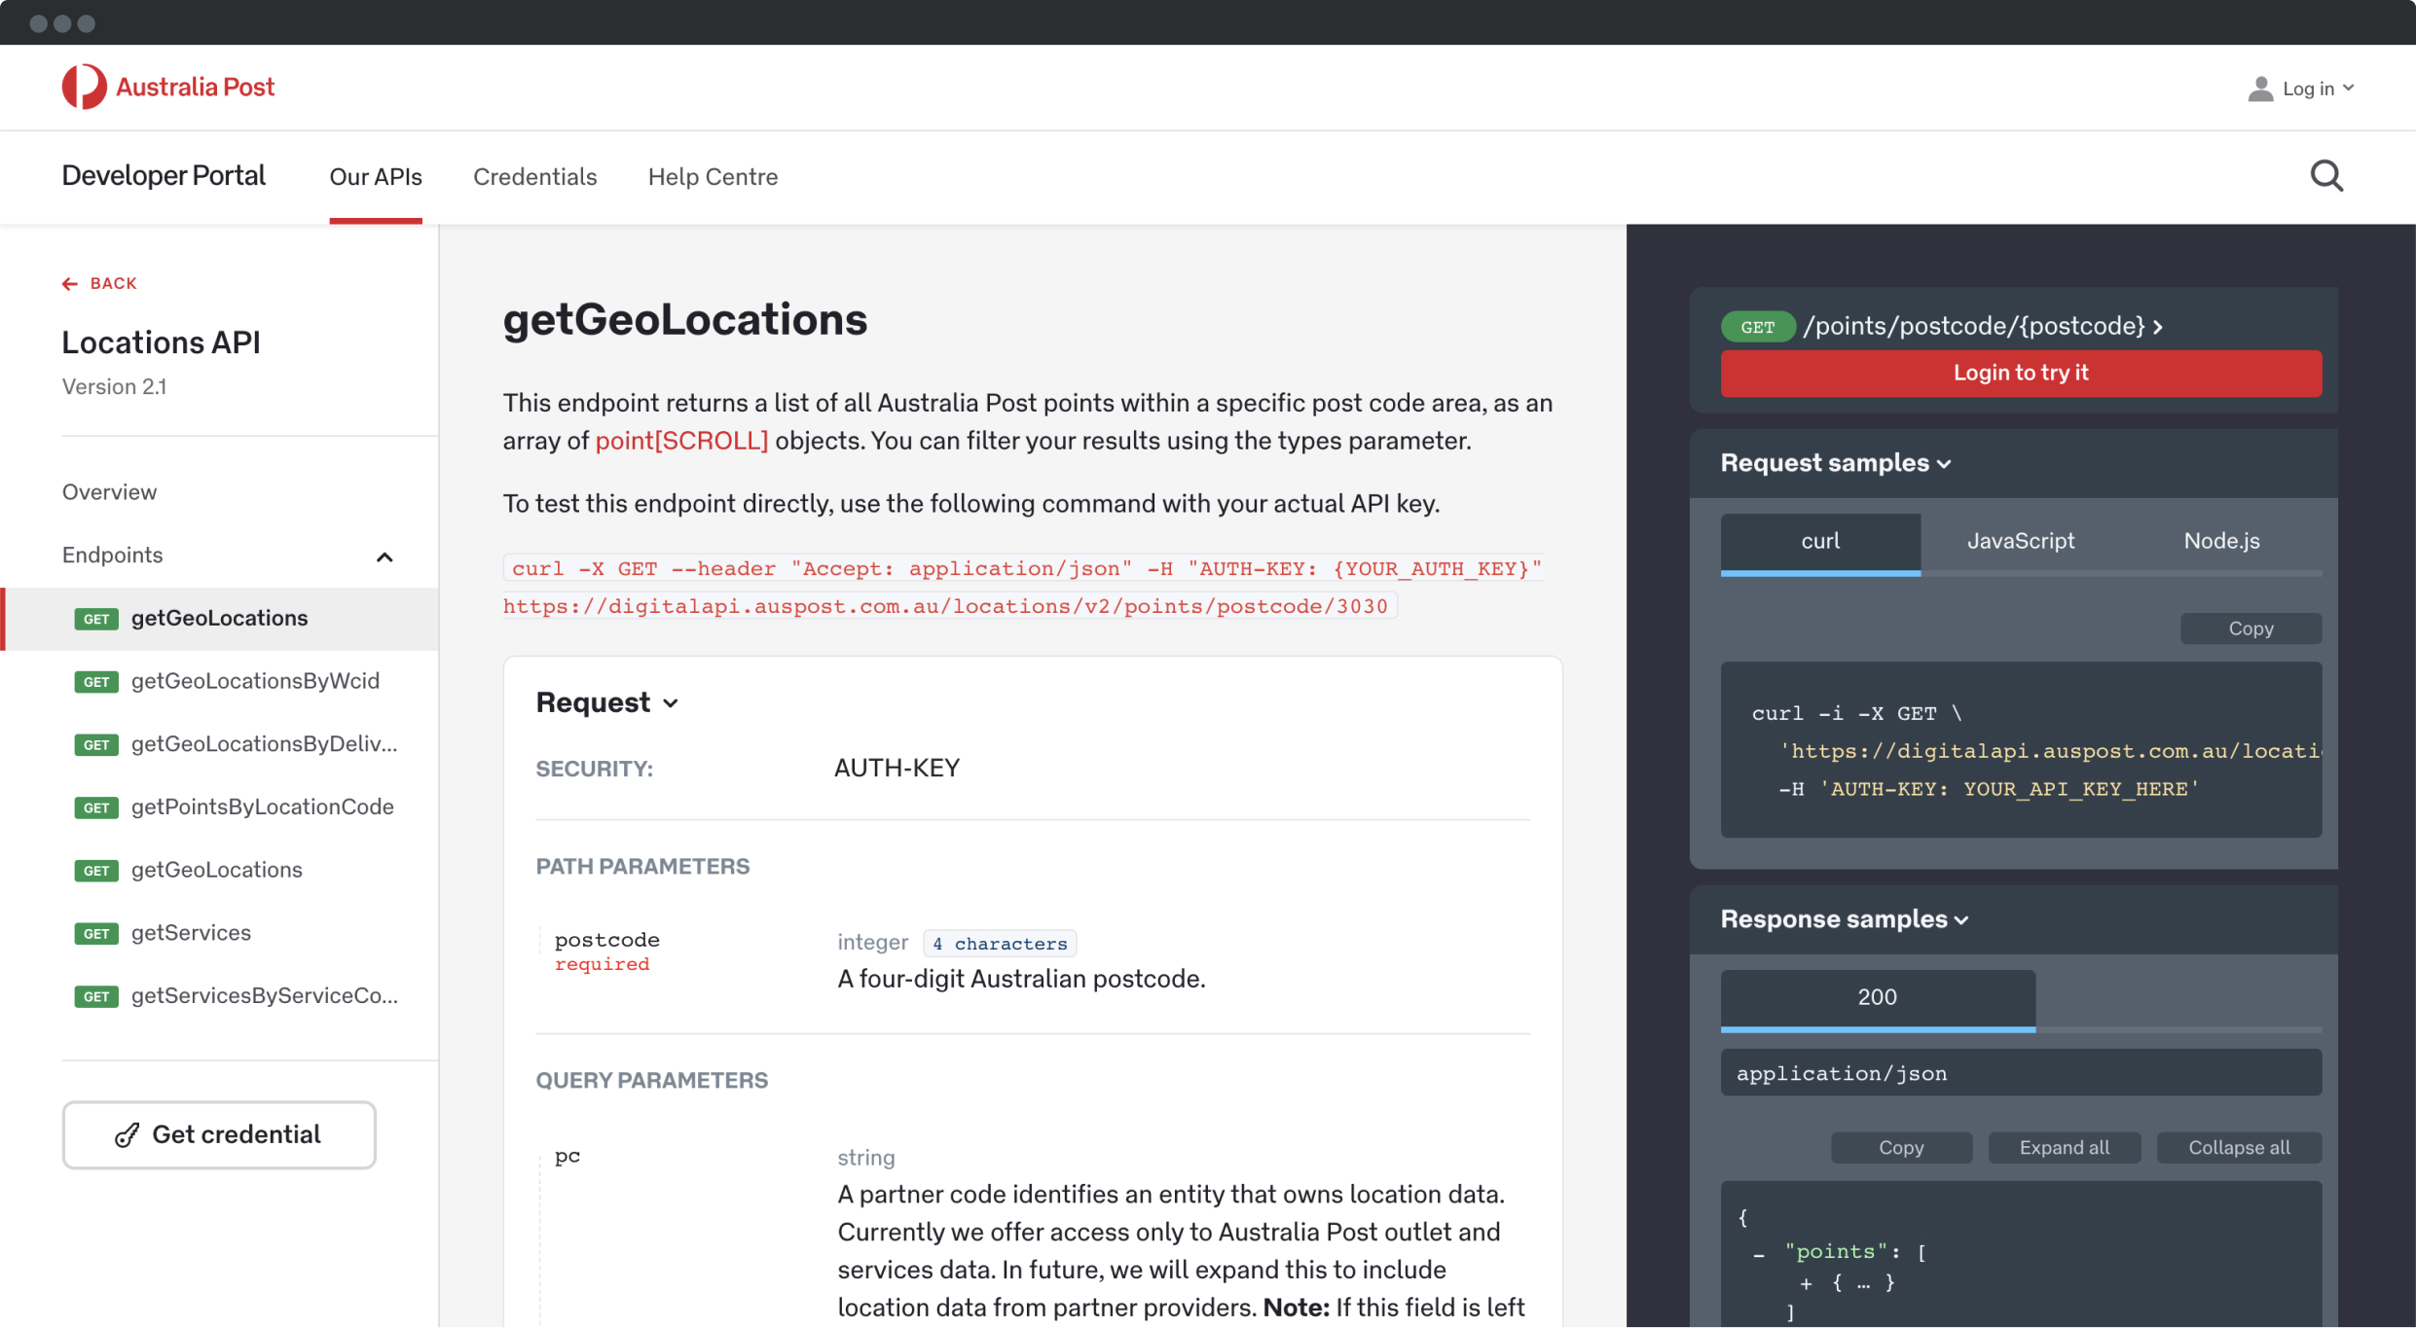Click the postcode path parameter name

pyautogui.click(x=607, y=940)
